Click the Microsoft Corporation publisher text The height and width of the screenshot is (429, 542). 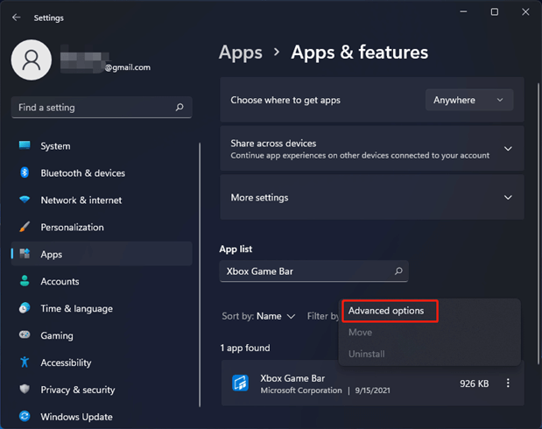coord(301,390)
